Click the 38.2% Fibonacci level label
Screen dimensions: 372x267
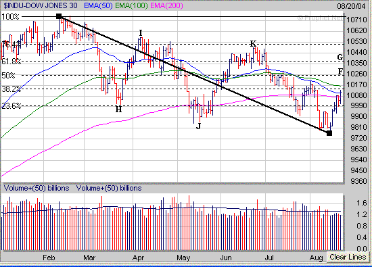pos(11,89)
